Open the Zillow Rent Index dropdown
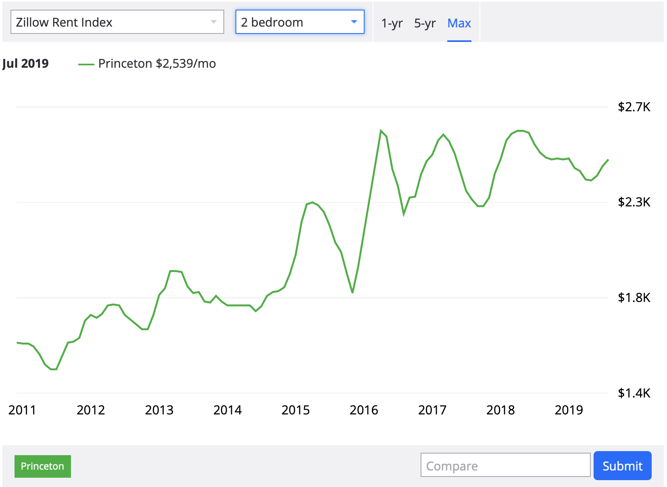Image resolution: width=667 pixels, height=487 pixels. click(x=117, y=22)
